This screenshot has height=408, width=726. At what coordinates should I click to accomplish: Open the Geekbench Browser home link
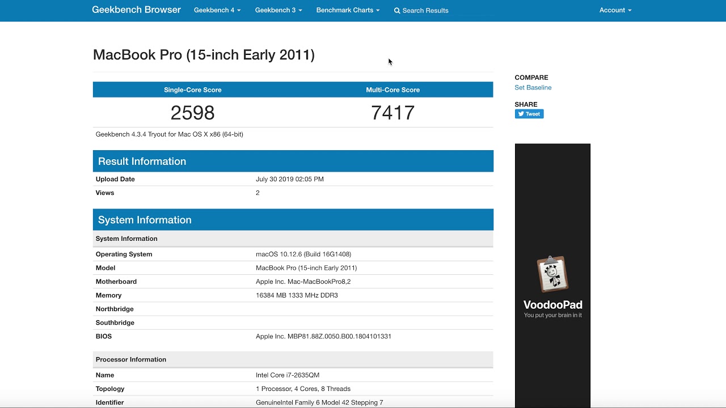click(136, 10)
